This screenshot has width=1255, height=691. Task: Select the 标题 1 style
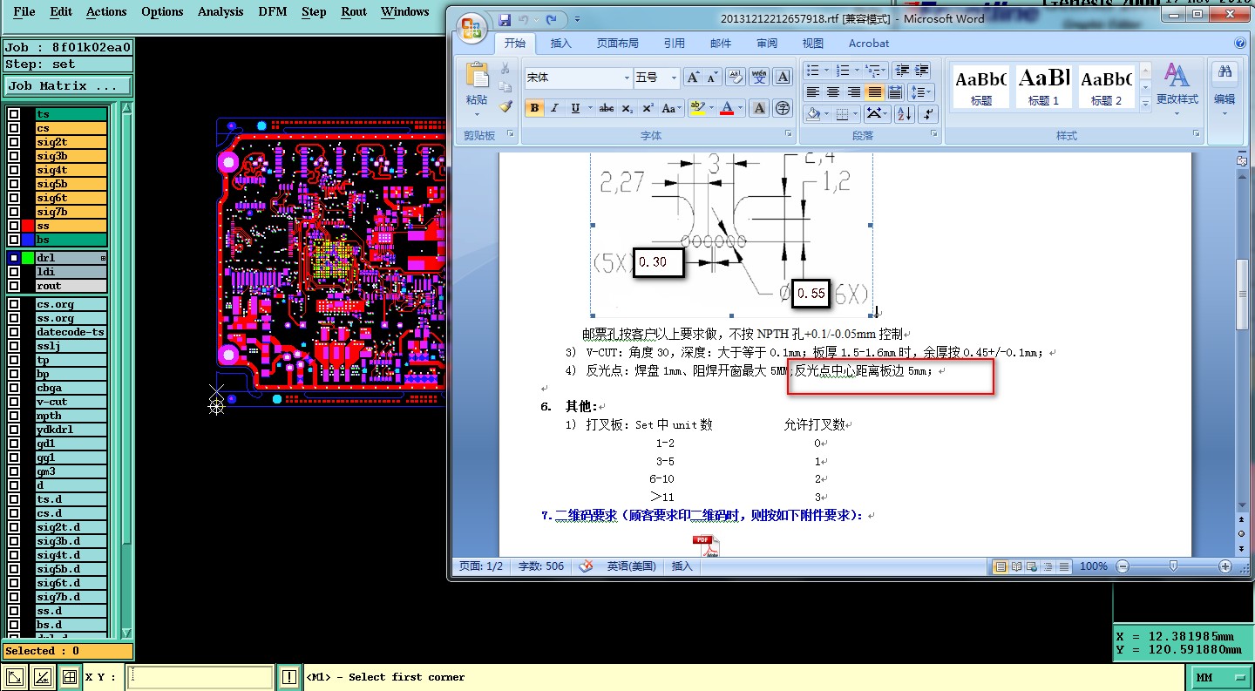[1043, 86]
